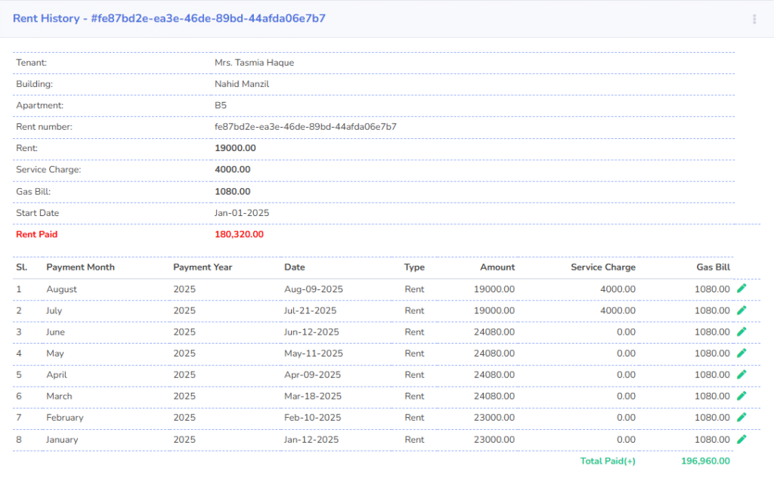Edit the April 2025 rent payment
Screen dimensions: 774x494
click(741, 375)
